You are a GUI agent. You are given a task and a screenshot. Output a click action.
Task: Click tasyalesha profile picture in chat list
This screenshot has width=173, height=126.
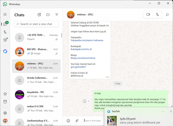19,94
